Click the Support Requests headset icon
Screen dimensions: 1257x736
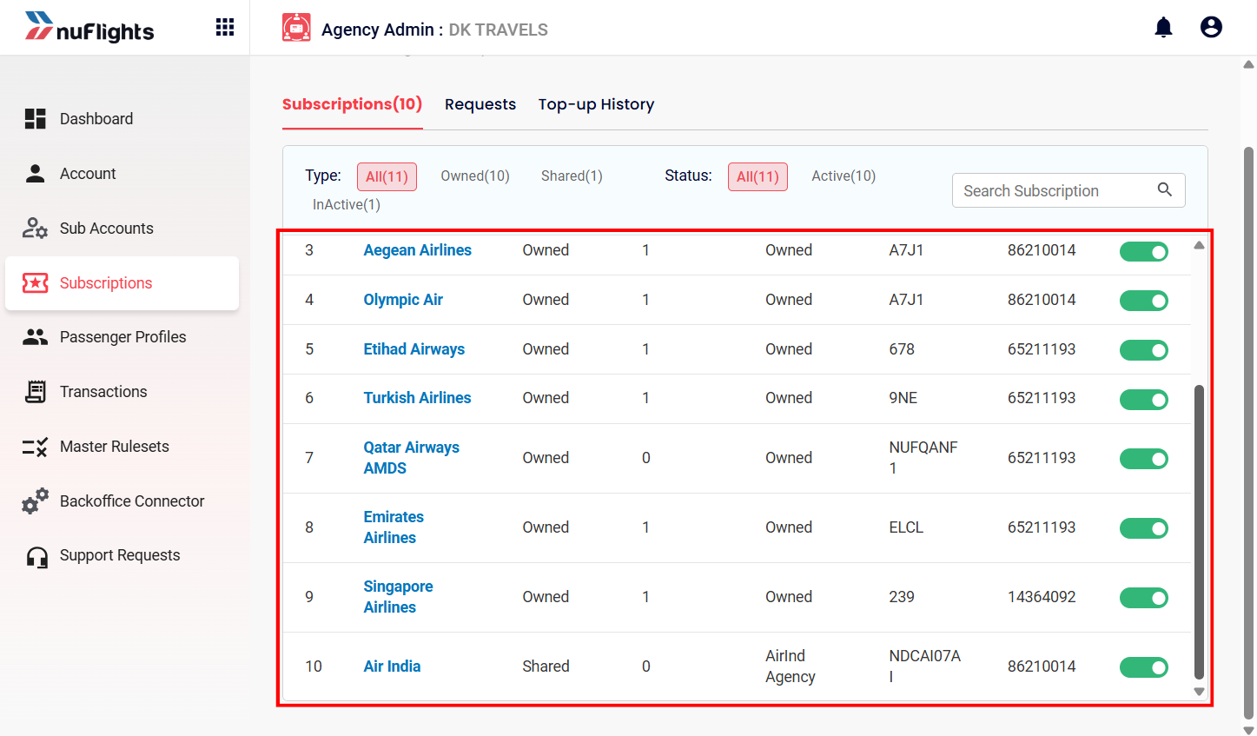36,557
